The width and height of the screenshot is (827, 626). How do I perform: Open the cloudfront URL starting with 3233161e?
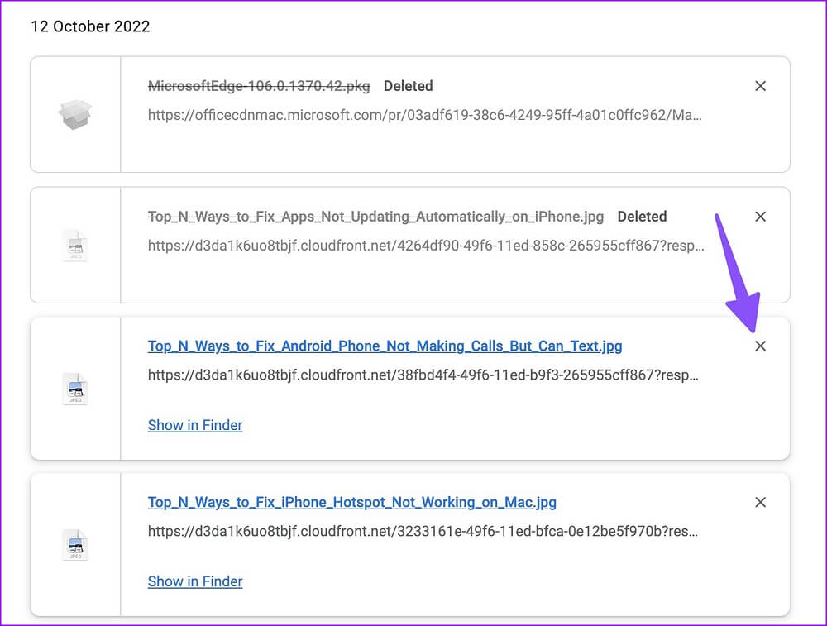[423, 532]
